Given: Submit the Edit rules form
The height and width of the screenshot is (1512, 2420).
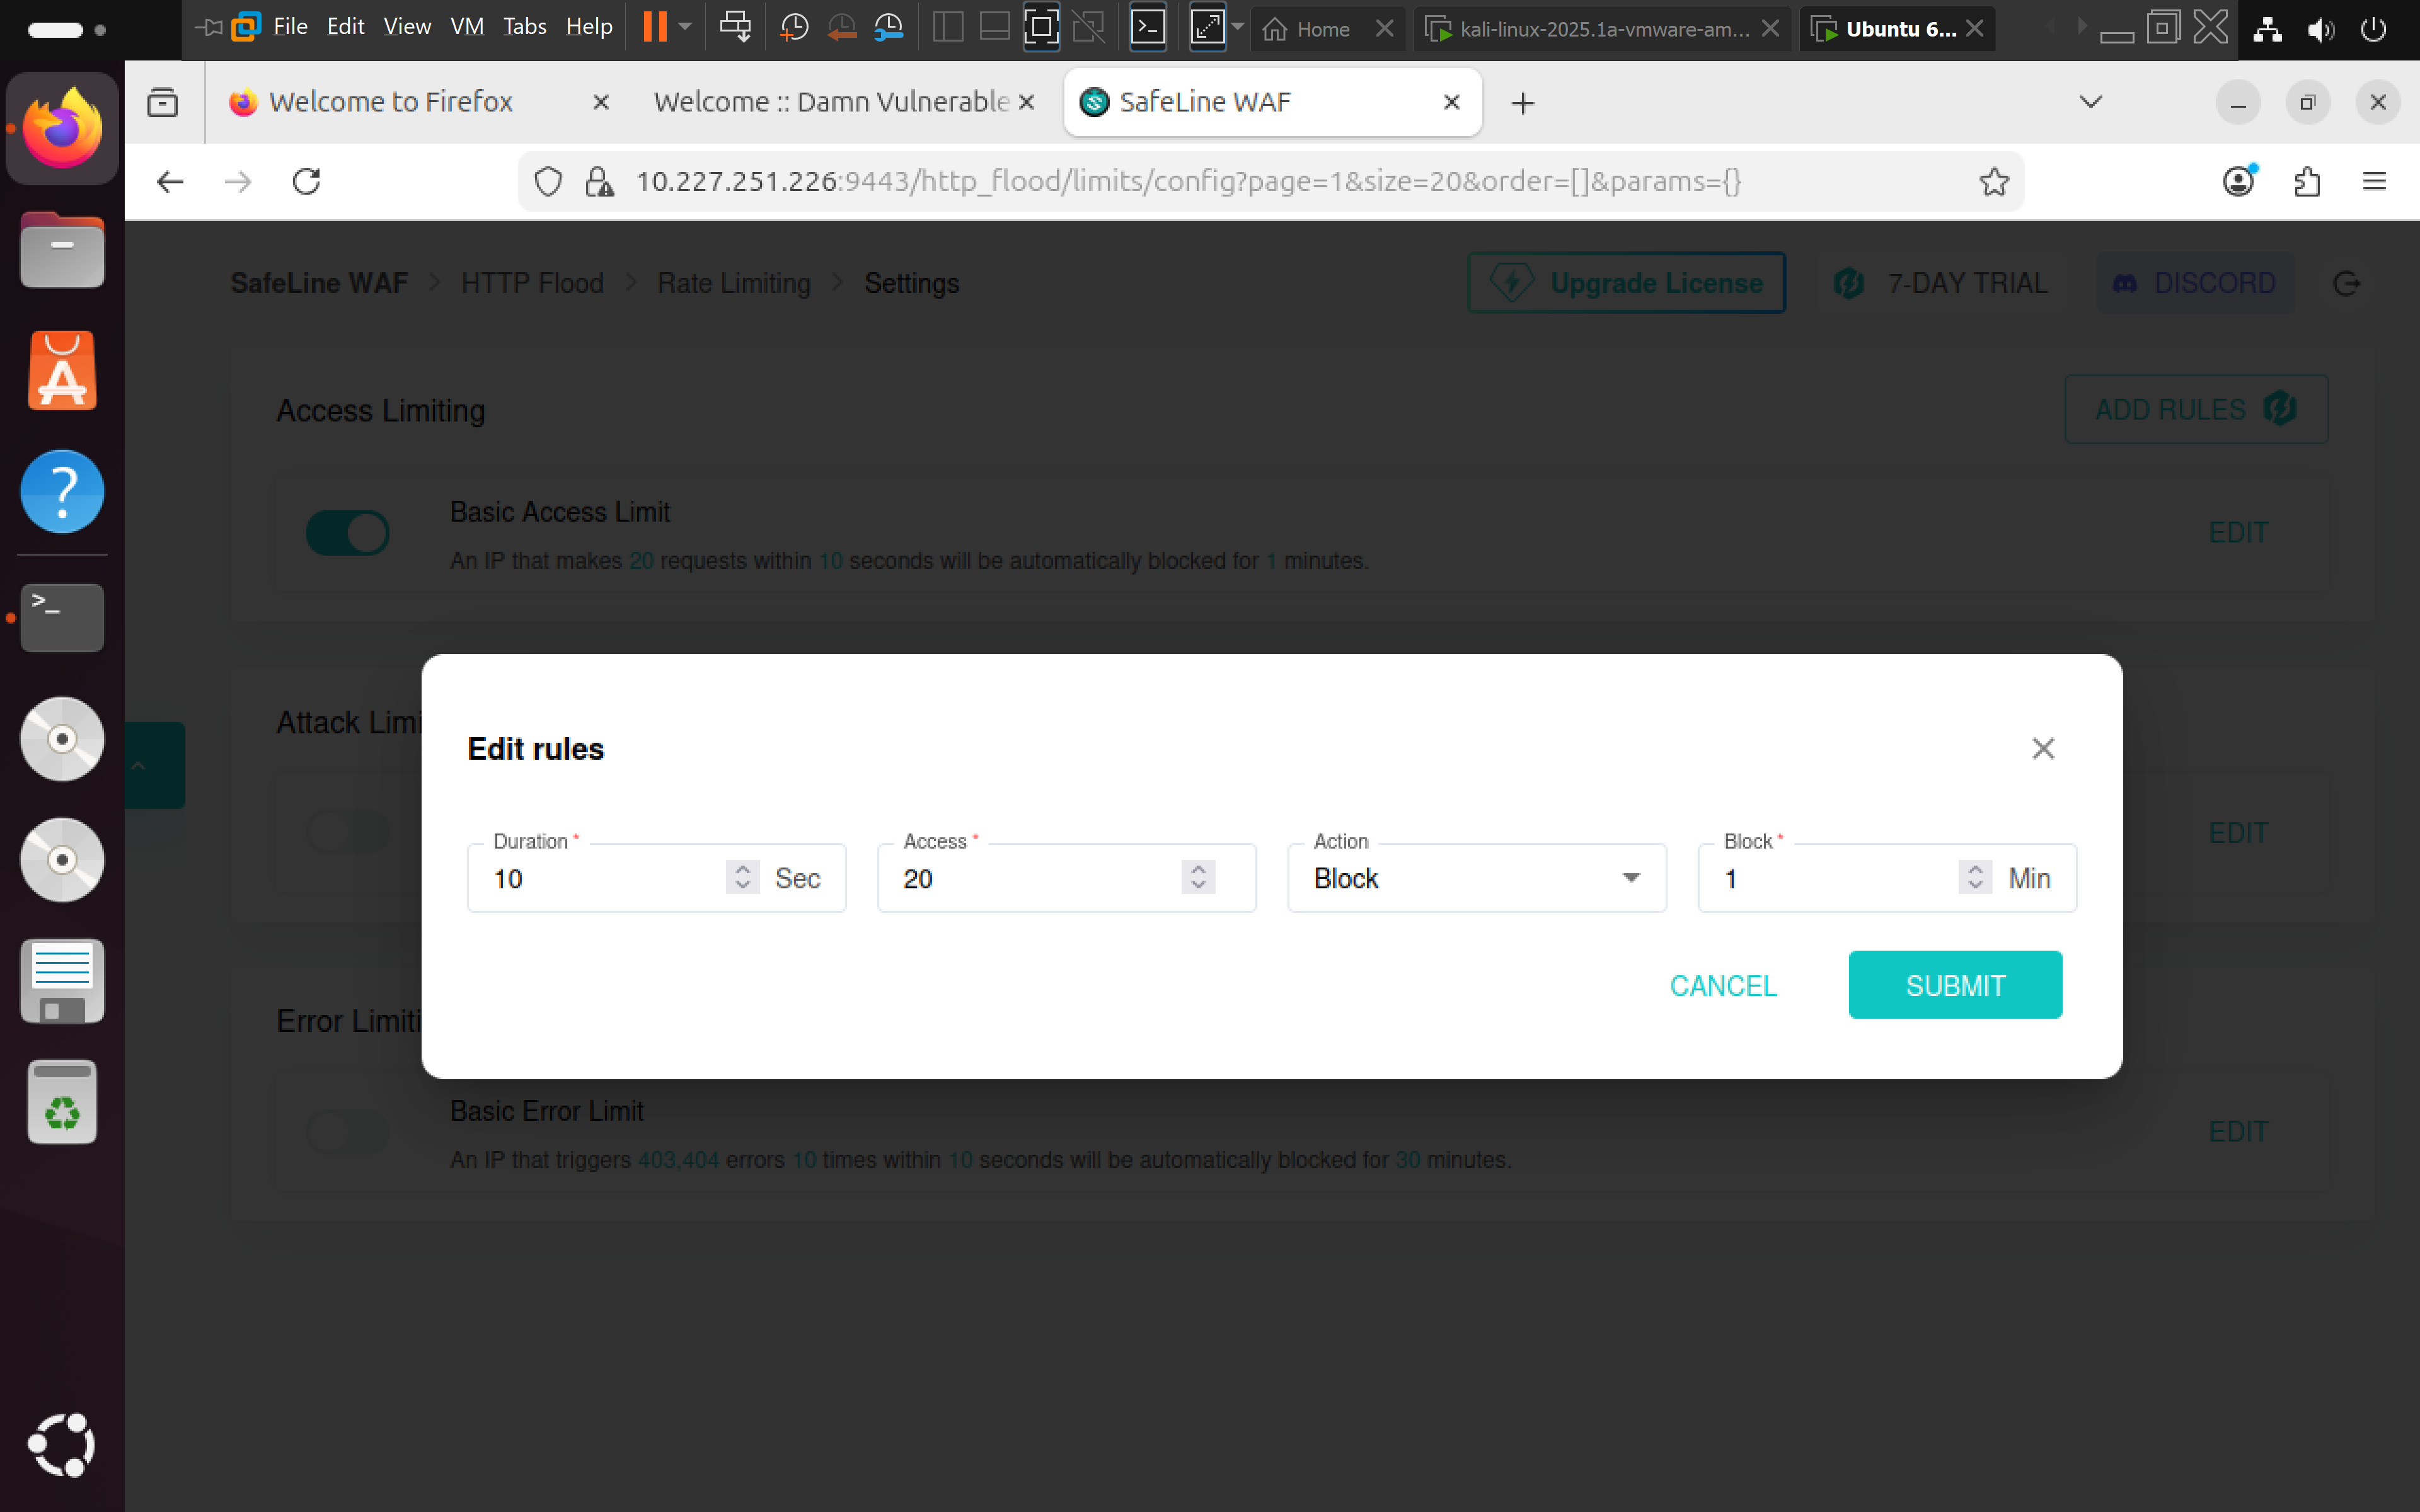Looking at the screenshot, I should pyautogui.click(x=1955, y=984).
